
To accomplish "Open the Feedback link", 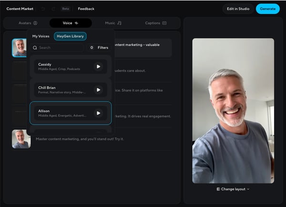I will tap(86, 9).
